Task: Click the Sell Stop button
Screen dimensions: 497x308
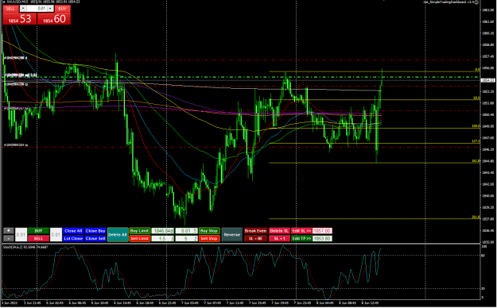Action: [x=209, y=238]
